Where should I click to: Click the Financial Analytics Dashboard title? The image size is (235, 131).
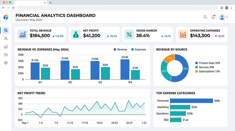point(55,15)
